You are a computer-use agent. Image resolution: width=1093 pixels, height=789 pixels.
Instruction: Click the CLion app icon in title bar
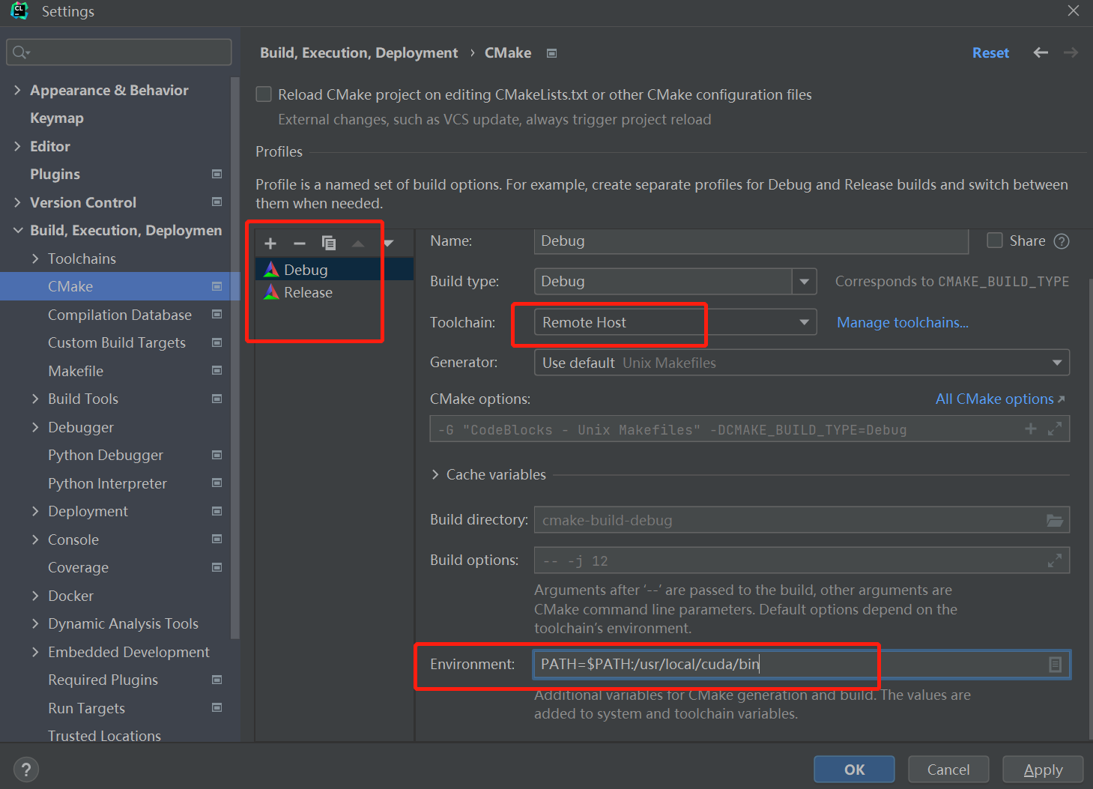[19, 11]
